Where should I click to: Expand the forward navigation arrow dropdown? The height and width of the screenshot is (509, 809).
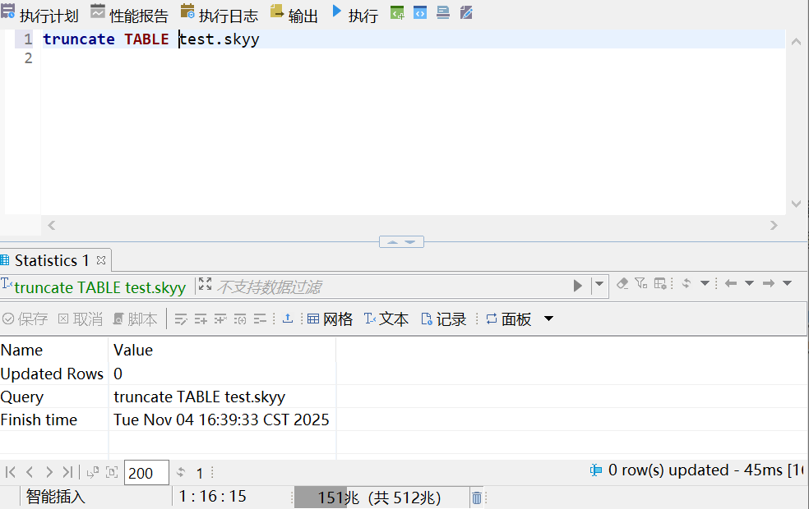point(787,284)
